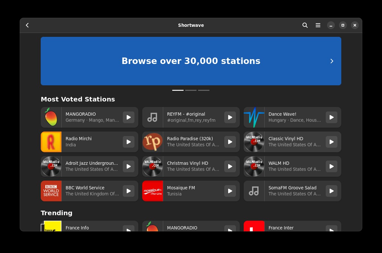Click the "Germany · Mango, Man…" subtitle

point(92,120)
